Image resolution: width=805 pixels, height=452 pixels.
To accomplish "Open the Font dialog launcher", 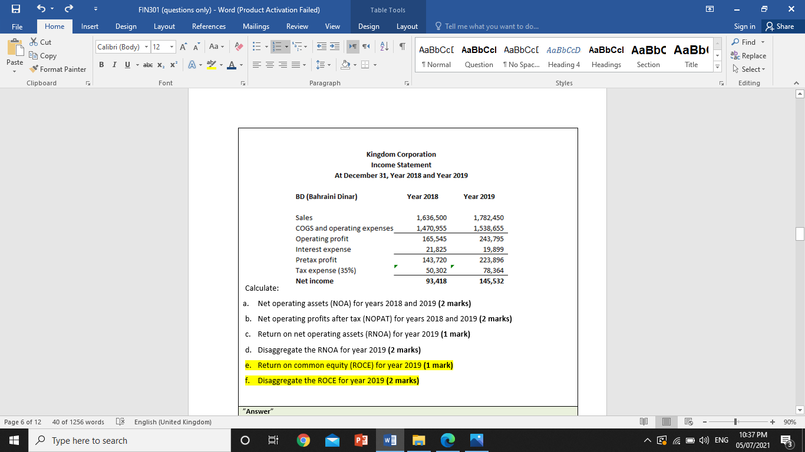I will click(x=242, y=84).
